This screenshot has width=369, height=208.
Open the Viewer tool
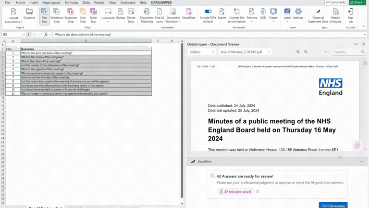coord(273,15)
